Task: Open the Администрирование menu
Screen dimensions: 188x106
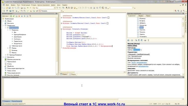Action: (43, 5)
